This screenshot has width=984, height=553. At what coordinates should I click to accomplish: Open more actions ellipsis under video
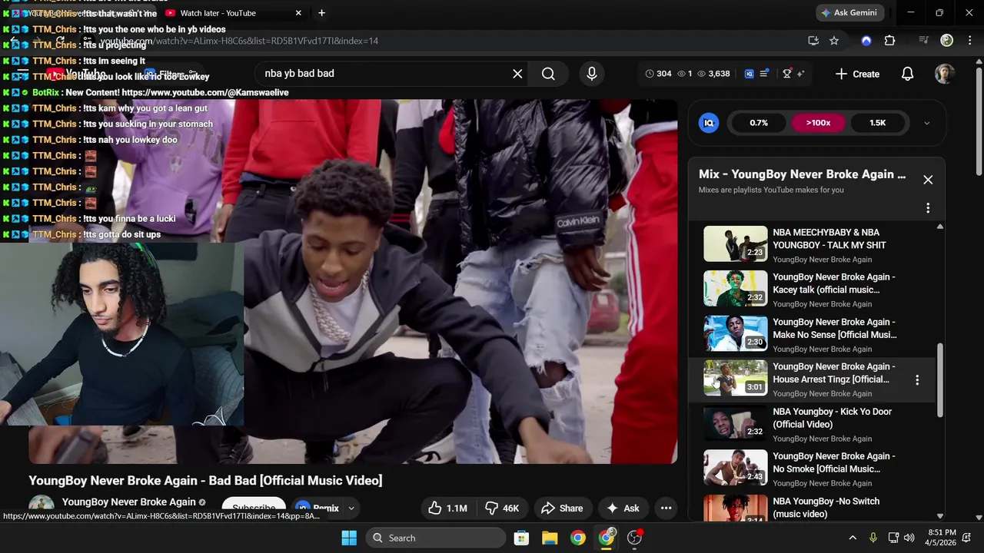click(x=667, y=508)
